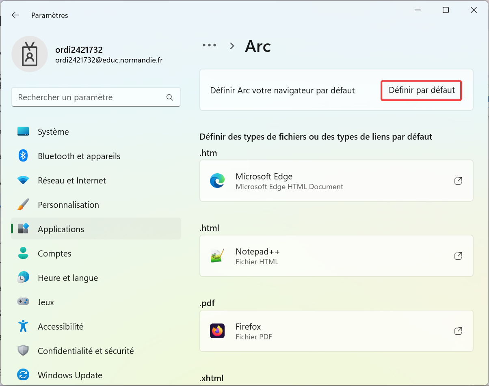This screenshot has width=489, height=386.
Task: Open Bluetooth et appareils category
Action: 96,156
